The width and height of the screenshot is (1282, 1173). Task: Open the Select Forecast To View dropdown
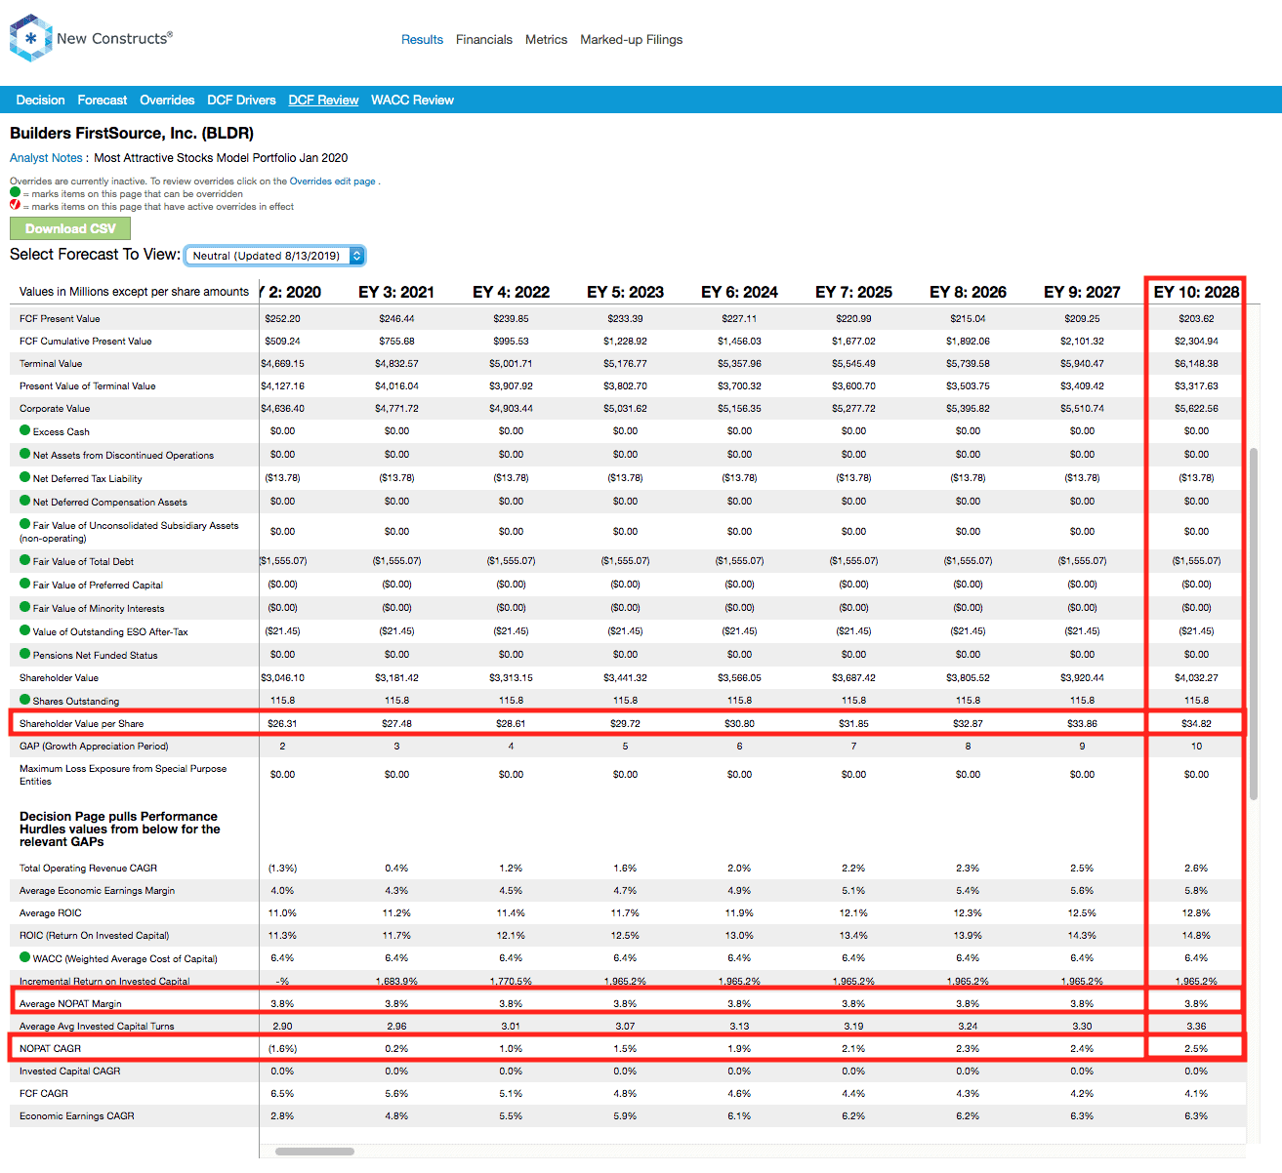click(274, 256)
